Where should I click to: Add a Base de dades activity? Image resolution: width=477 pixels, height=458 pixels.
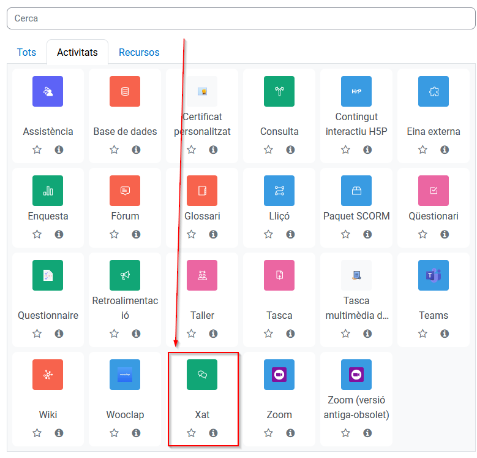(125, 91)
